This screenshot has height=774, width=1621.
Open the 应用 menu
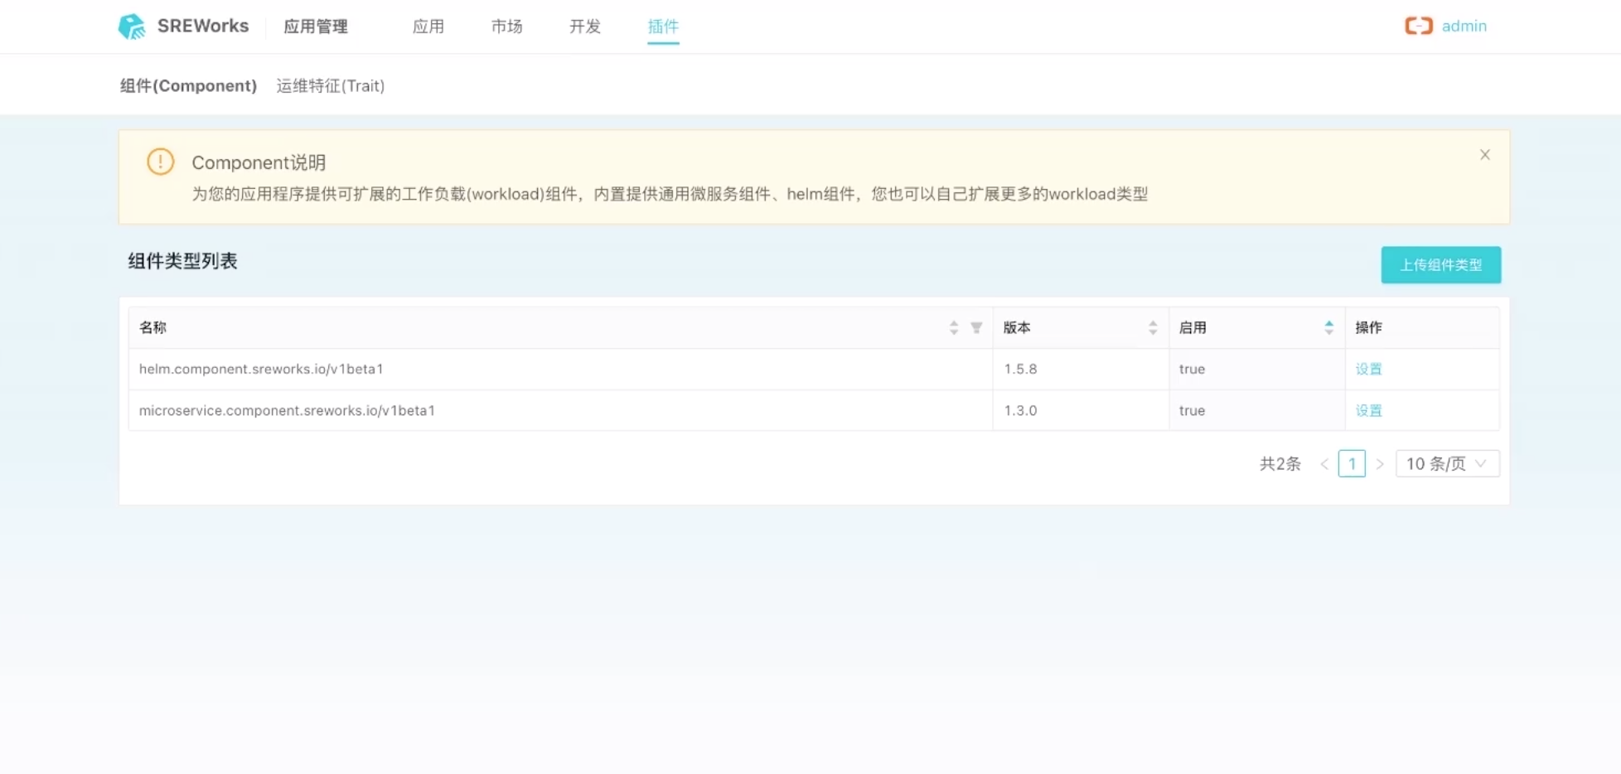pos(428,27)
